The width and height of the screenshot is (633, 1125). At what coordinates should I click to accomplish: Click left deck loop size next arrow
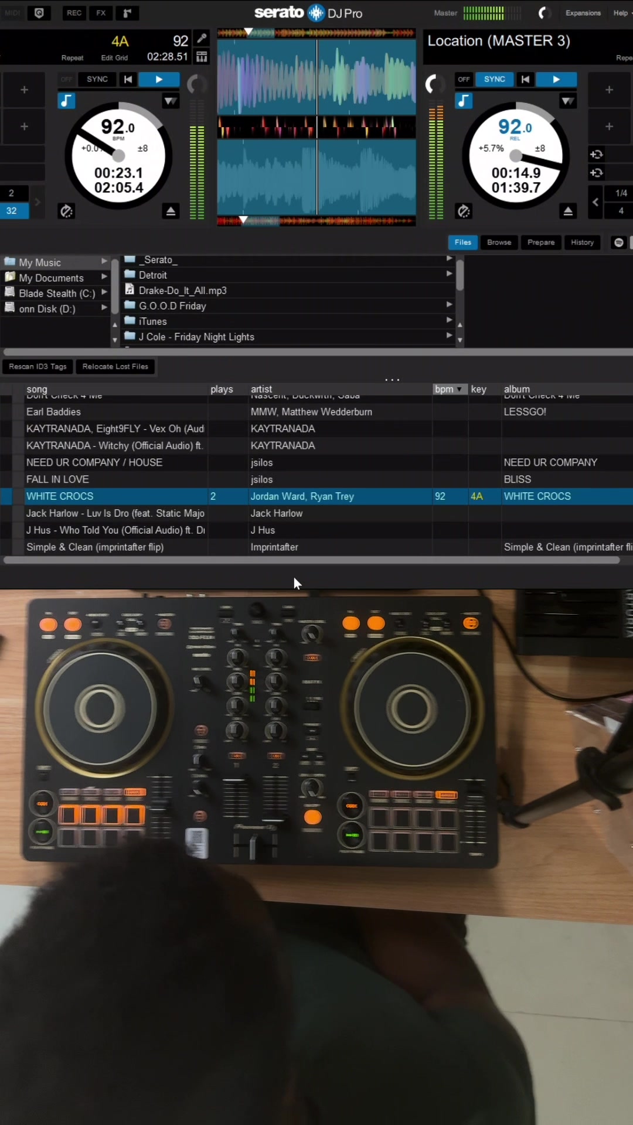coord(38,202)
